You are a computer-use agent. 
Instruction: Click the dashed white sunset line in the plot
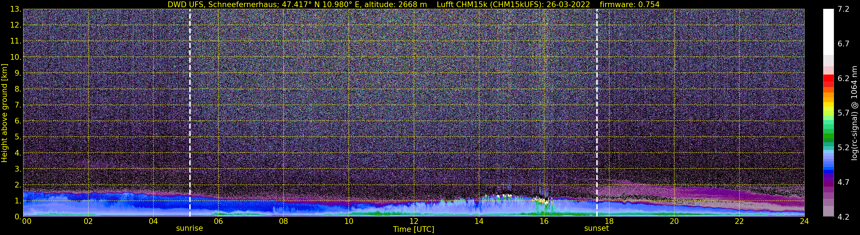pos(597,113)
